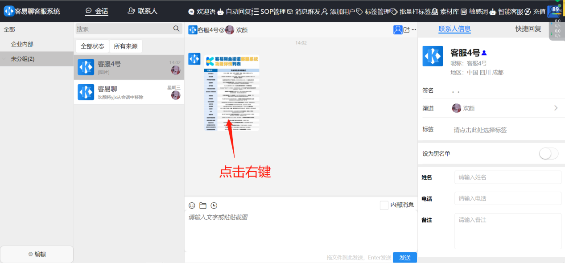Click the magnifier search icon

pyautogui.click(x=176, y=29)
